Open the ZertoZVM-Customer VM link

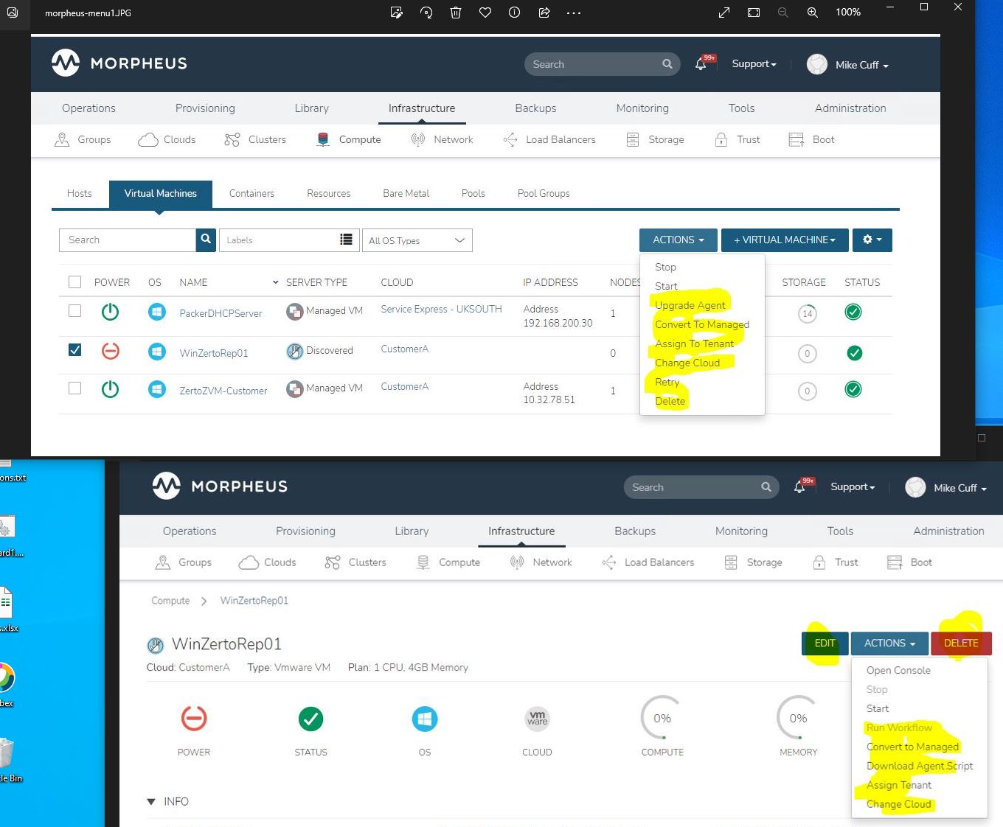(x=223, y=391)
